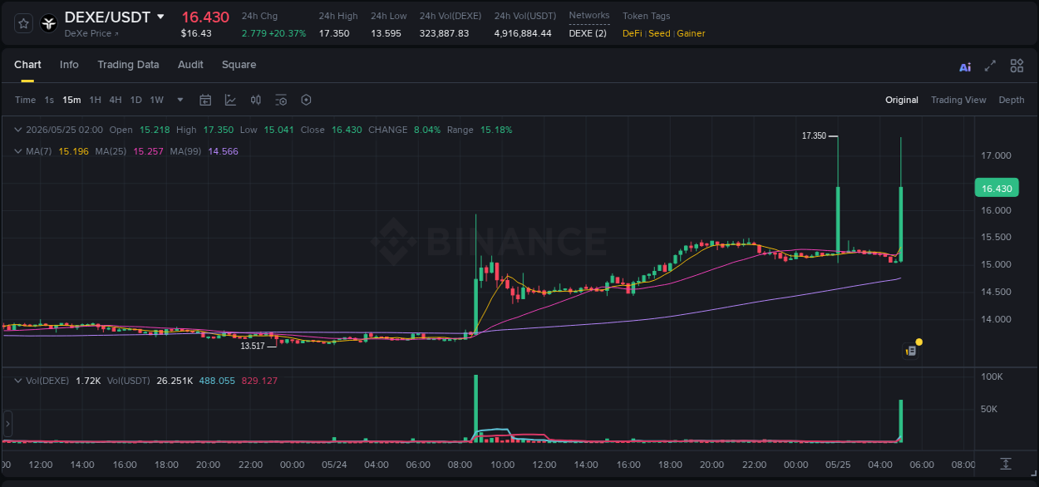Select the 1D interval

point(135,100)
